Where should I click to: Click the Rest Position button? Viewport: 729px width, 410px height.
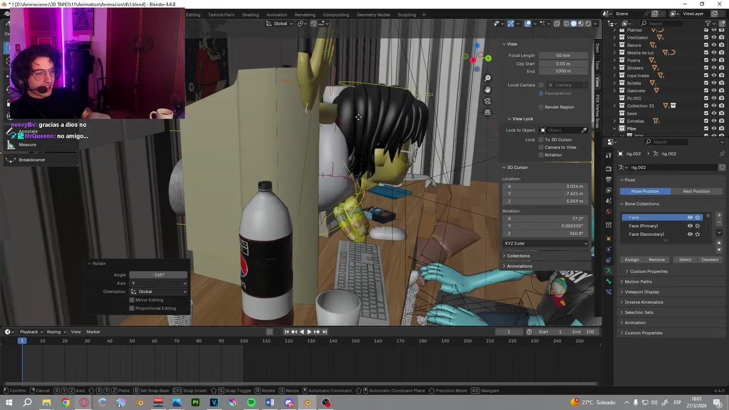697,191
